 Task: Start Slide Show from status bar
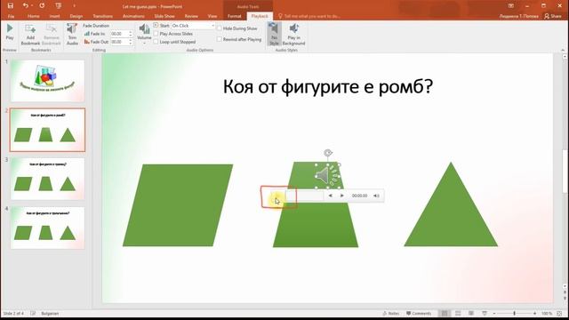click(485, 313)
